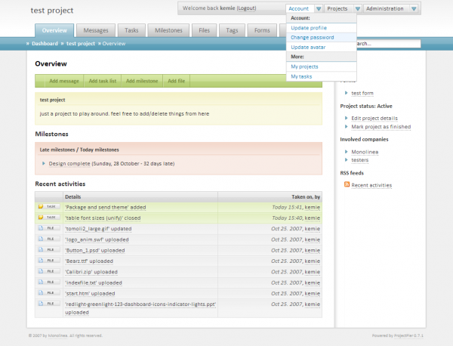
Task: Switch to the Milestones tab
Action: 168,30
